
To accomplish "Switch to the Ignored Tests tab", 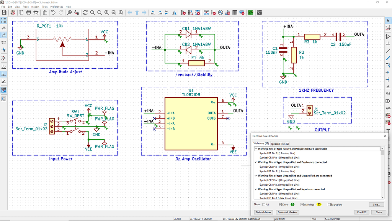I will [280, 144].
